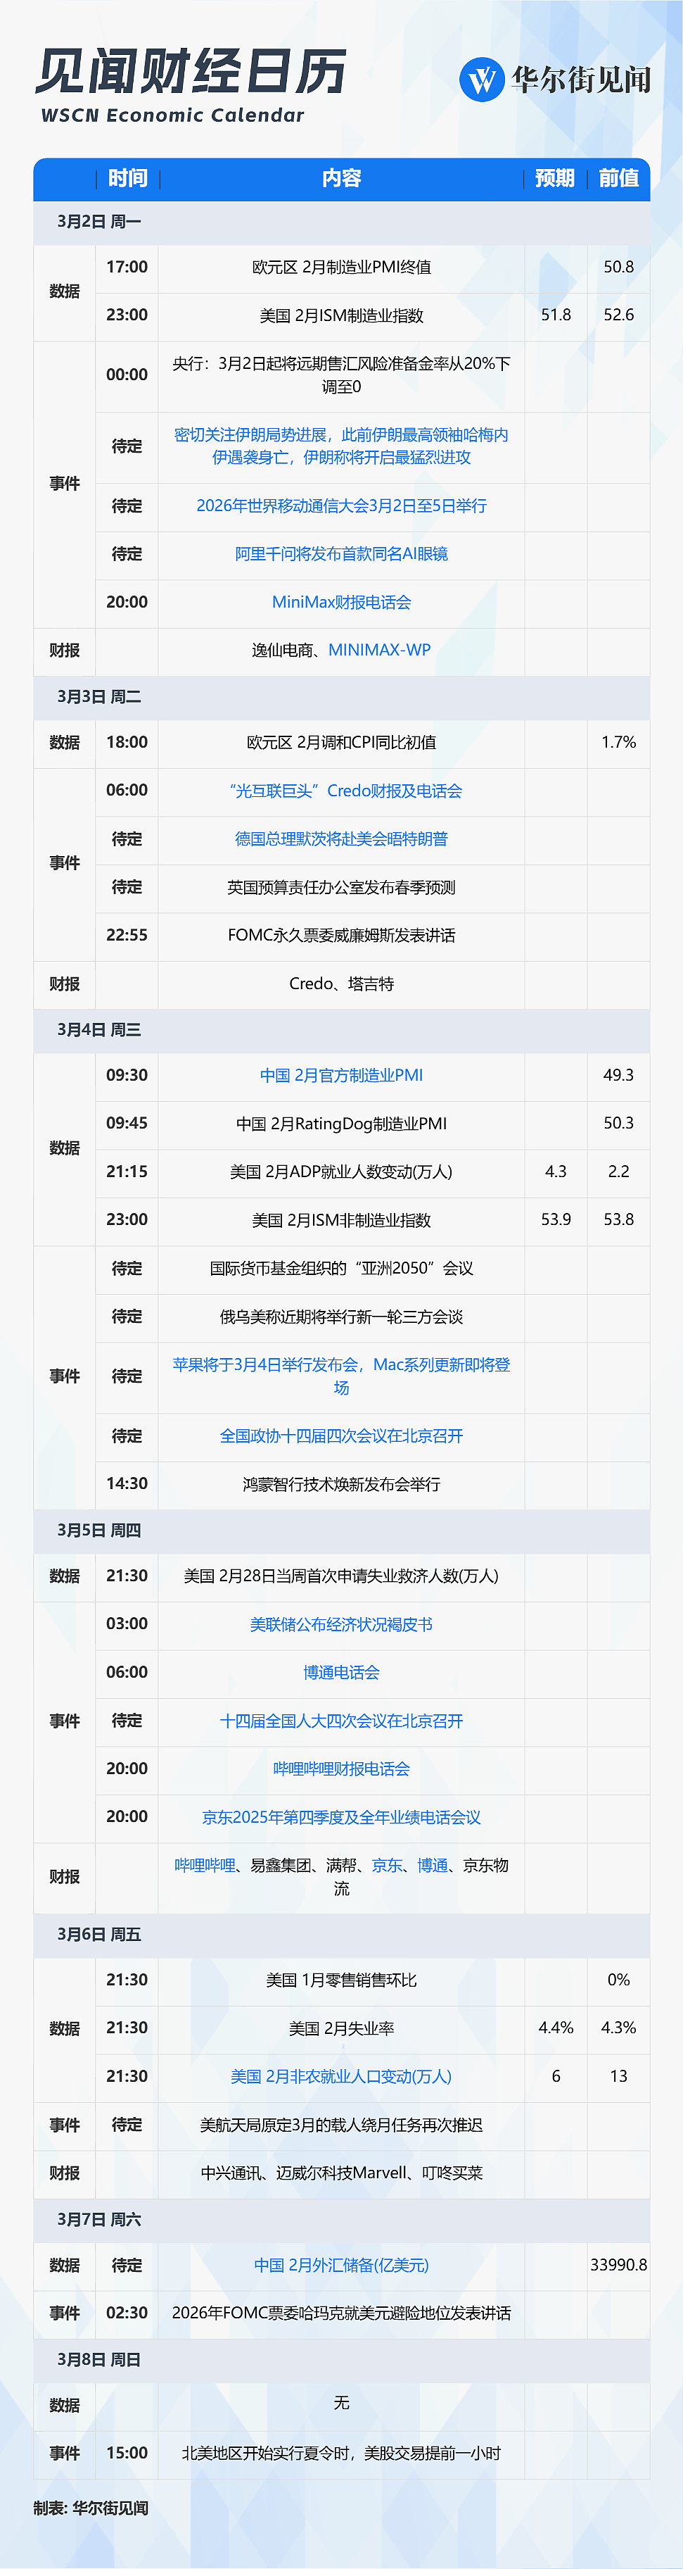Open the 苹果将于3月4日举行发布会 link
The height and width of the screenshot is (2569, 683).
pyautogui.click(x=341, y=1376)
